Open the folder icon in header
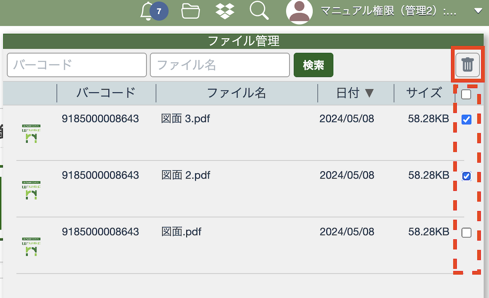489x298 pixels. tap(190, 11)
